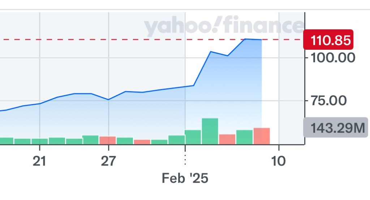Click the empty chart area right of the 10 gridline
The width and height of the screenshot is (370, 200).
click(291, 90)
